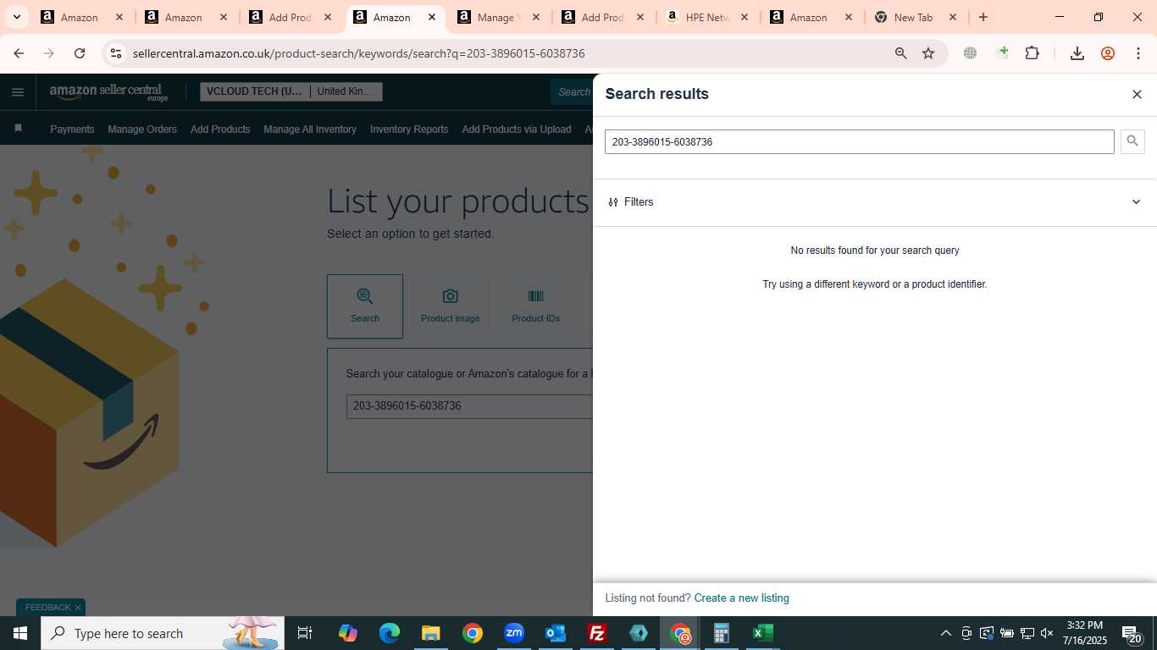1157x650 pixels.
Task: Open Excel from the taskbar
Action: [x=763, y=633]
